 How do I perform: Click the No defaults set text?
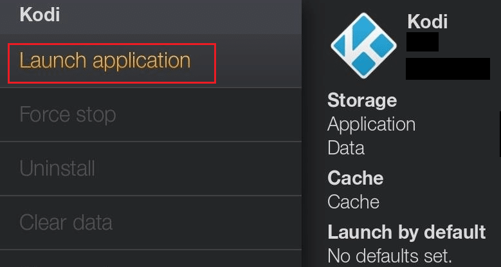[x=390, y=255]
